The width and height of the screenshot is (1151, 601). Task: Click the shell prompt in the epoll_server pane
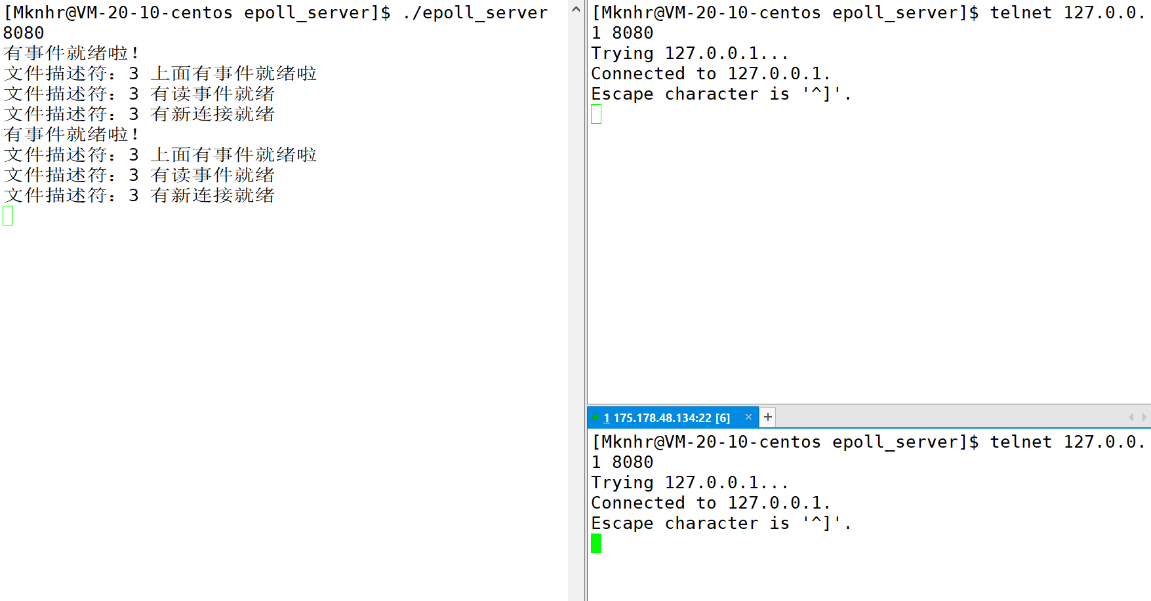tap(197, 12)
